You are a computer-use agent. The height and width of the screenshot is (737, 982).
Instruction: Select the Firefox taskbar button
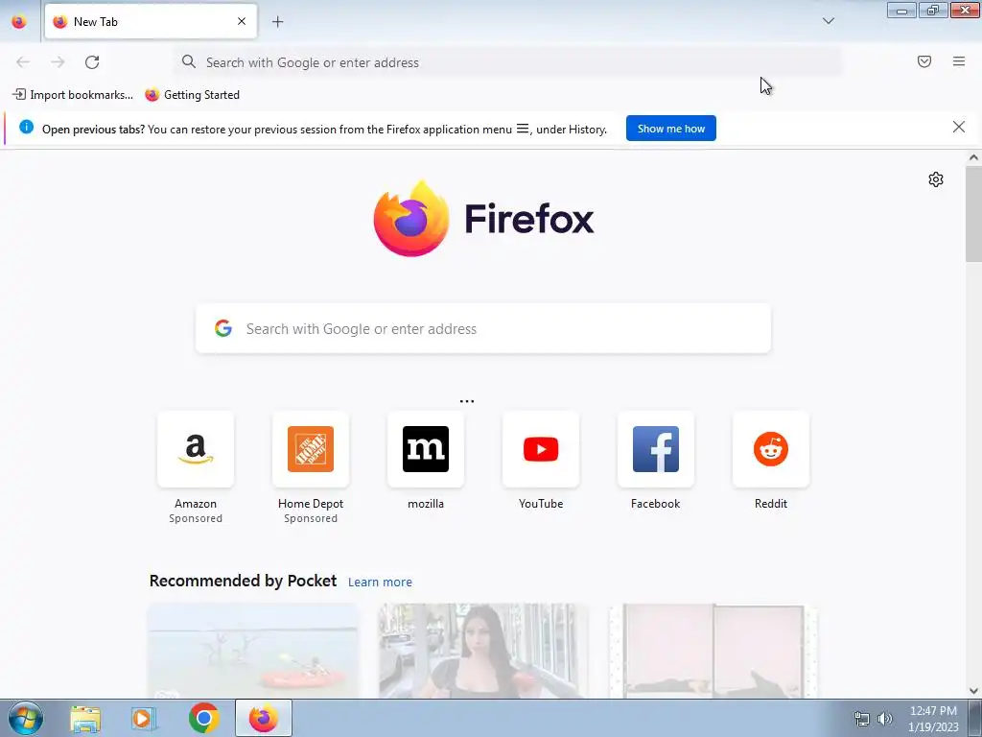pyautogui.click(x=263, y=719)
